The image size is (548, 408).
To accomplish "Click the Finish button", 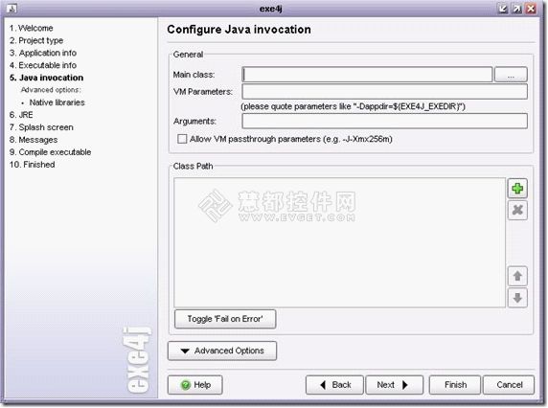I will coord(455,385).
